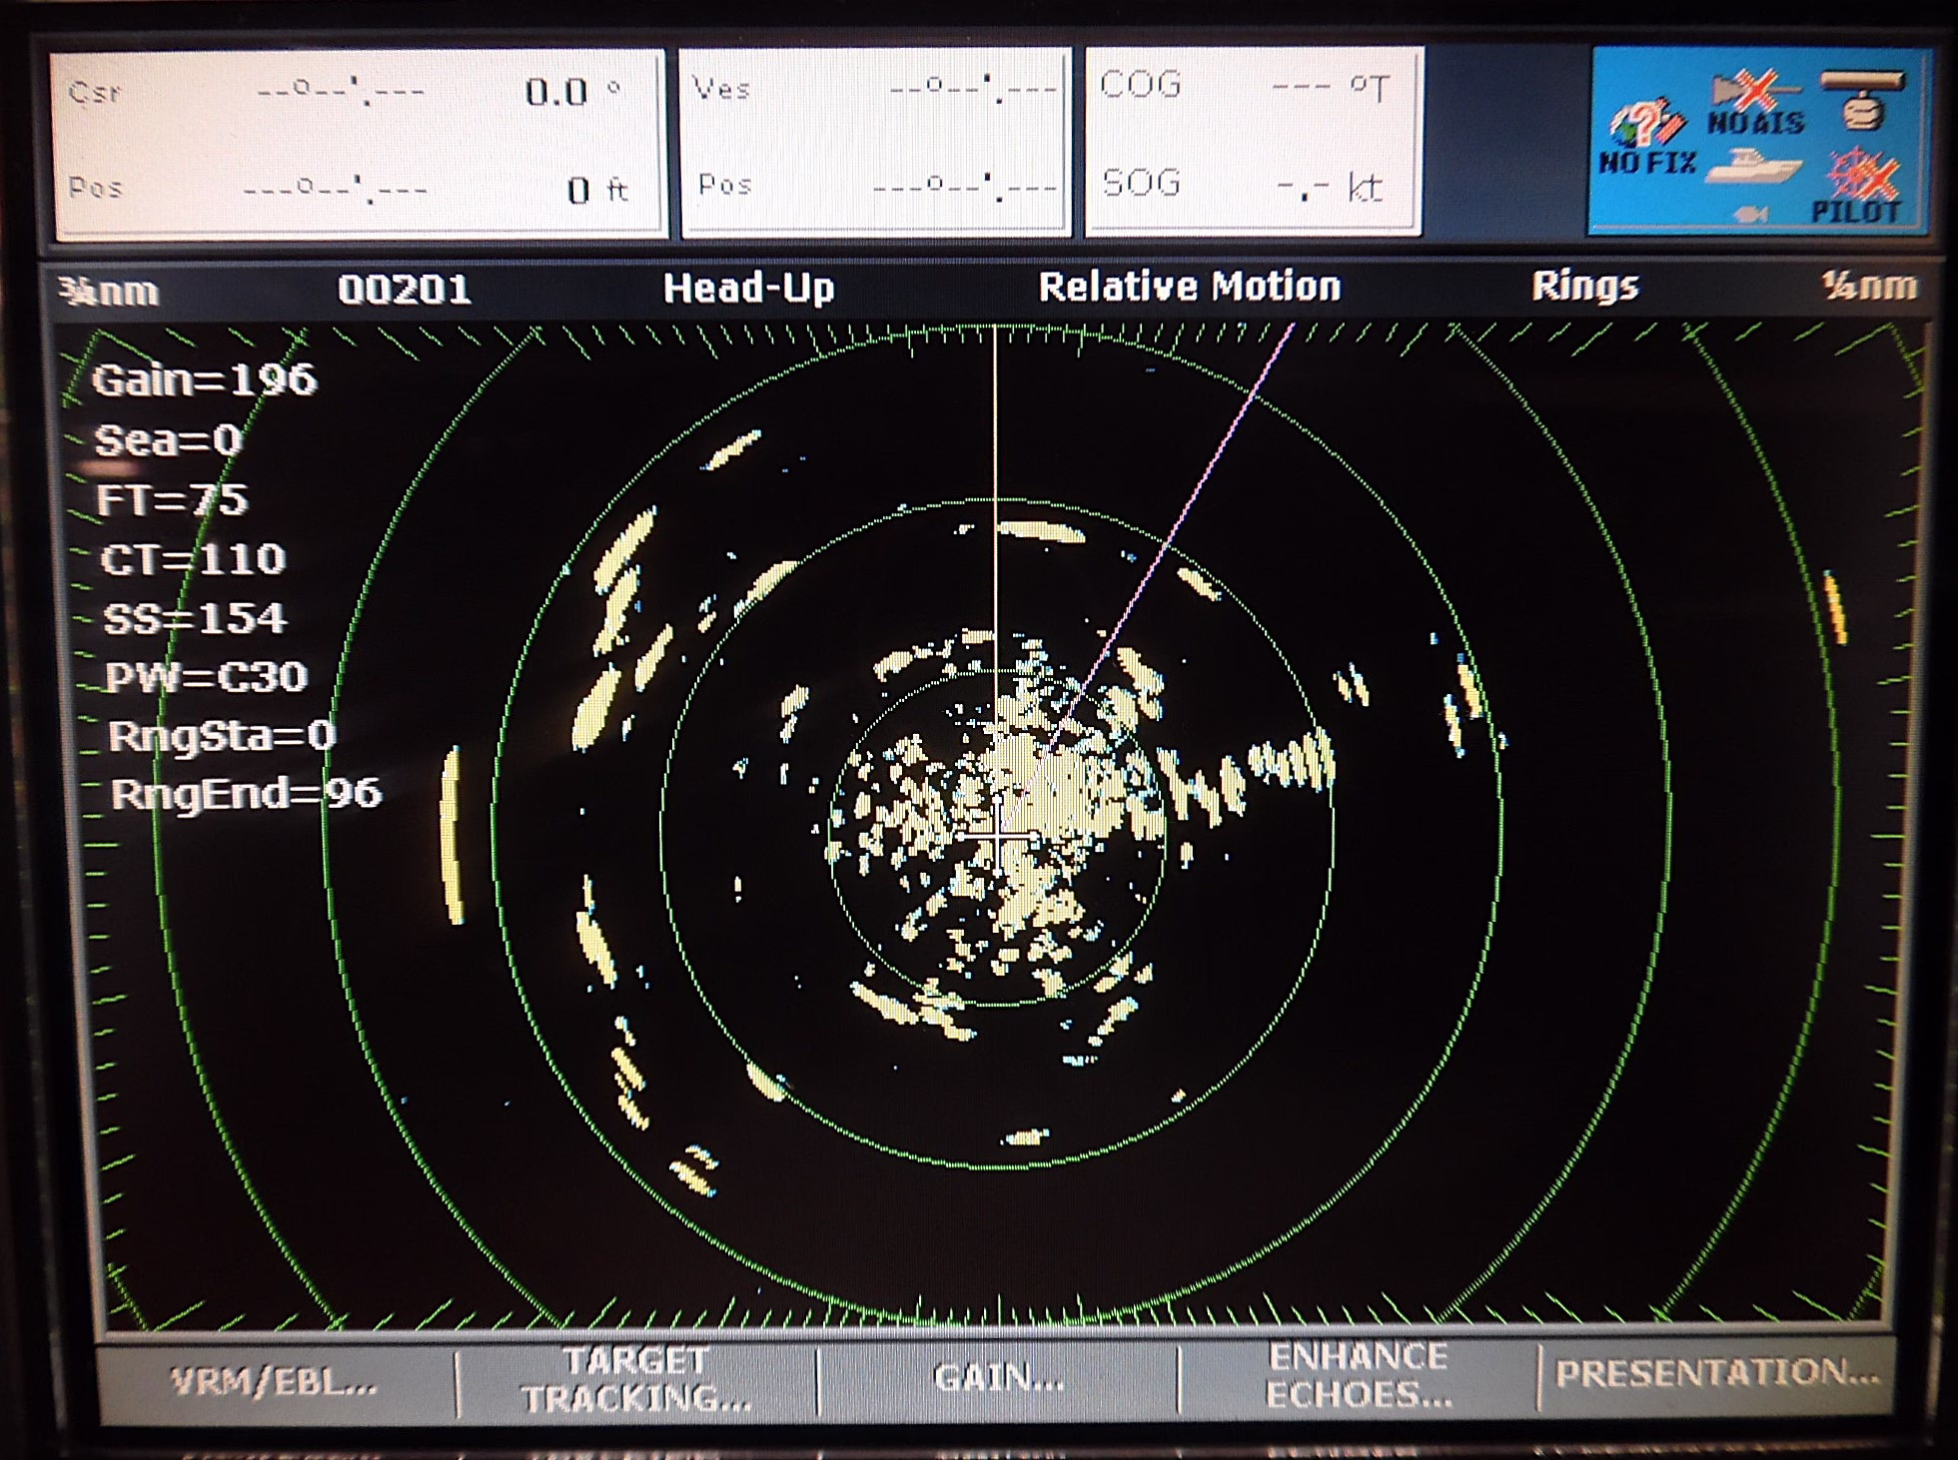Tap the NO AIS status icon
The width and height of the screenshot is (1958, 1460).
tap(1756, 103)
